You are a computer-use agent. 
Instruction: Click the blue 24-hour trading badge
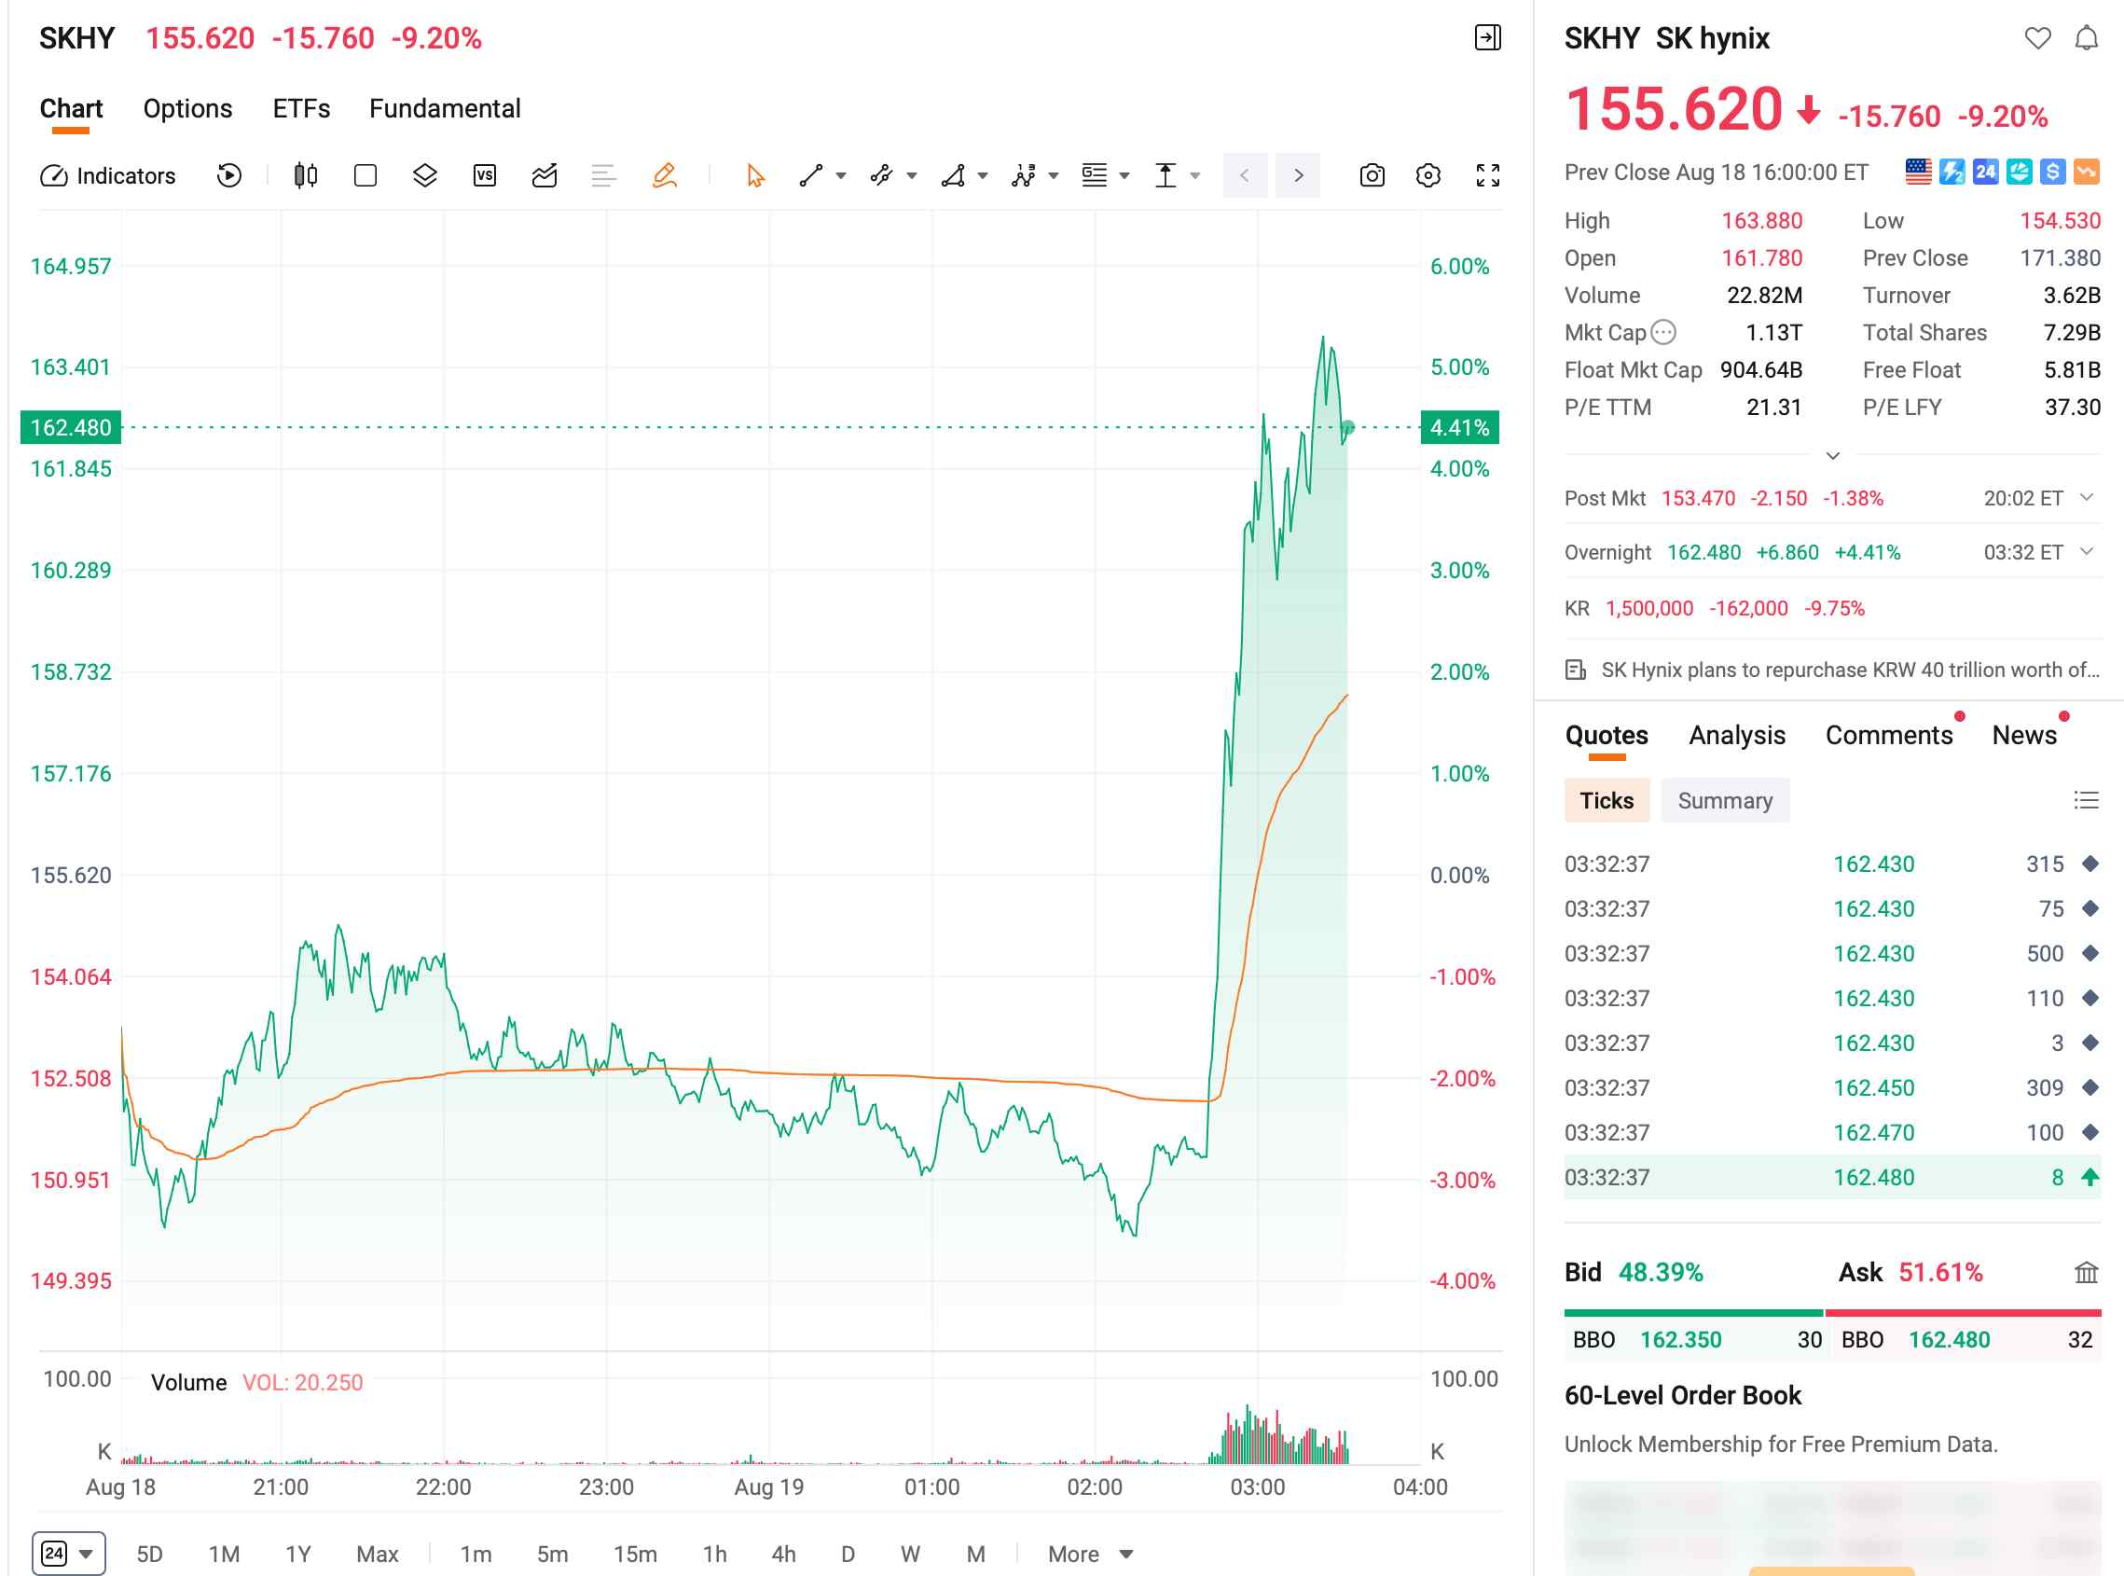pos(1986,172)
